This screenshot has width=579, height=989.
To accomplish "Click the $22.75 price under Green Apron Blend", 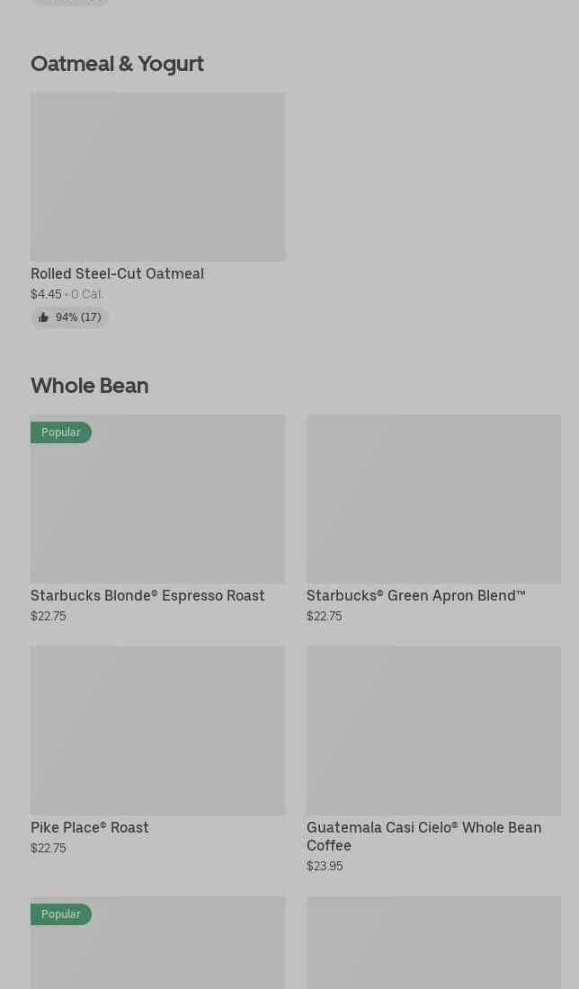I will pyautogui.click(x=324, y=616).
